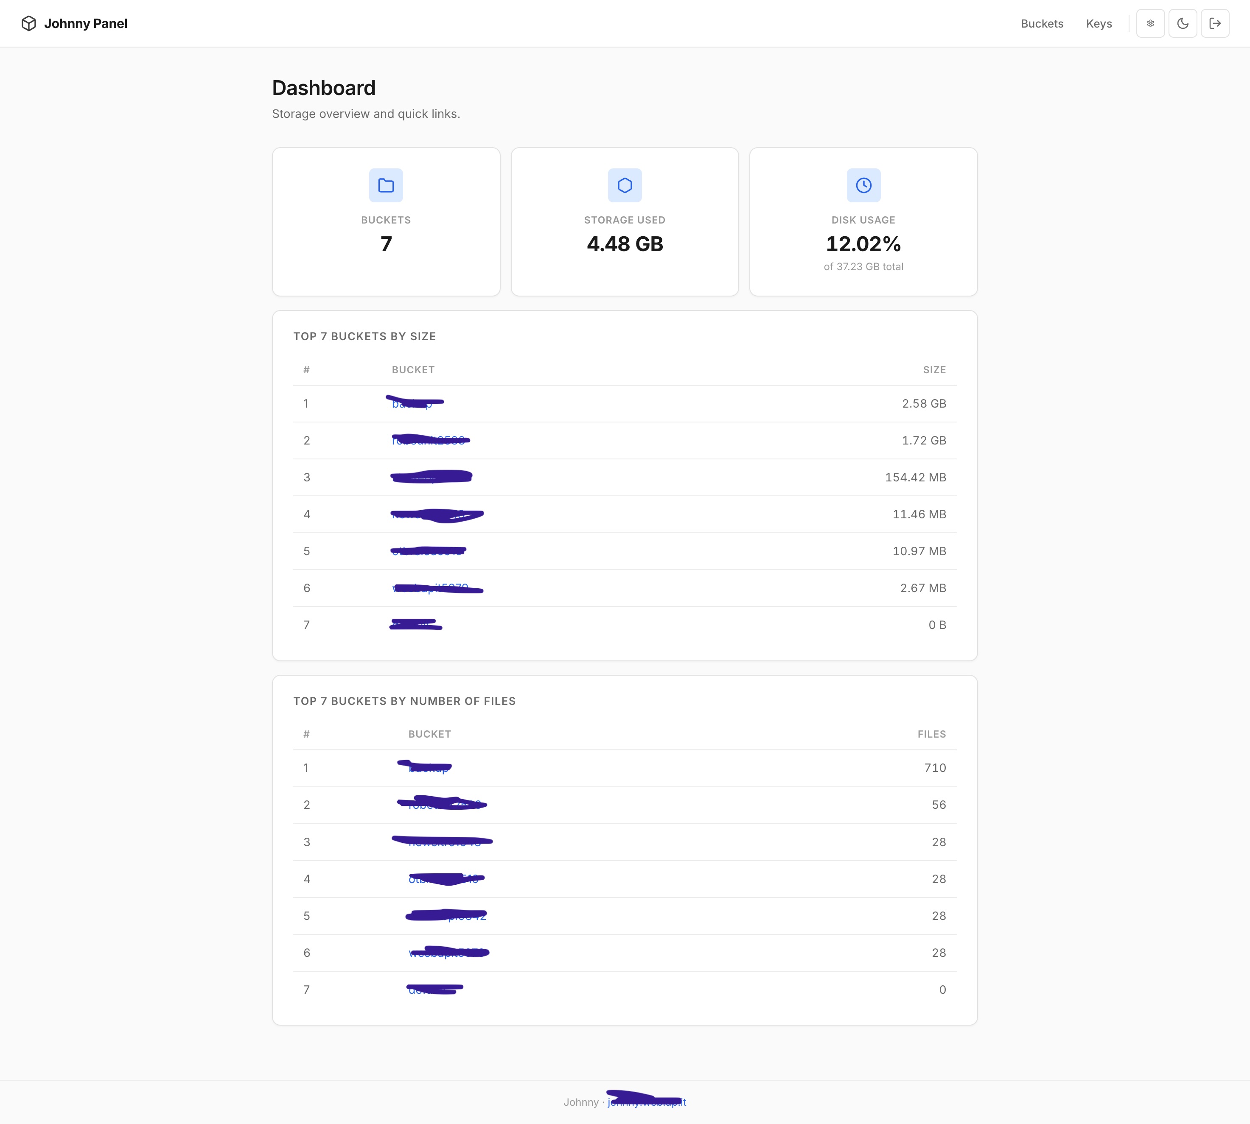Click 'BUCKET' header in the files table
This screenshot has width=1250, height=1124.
[x=429, y=734]
